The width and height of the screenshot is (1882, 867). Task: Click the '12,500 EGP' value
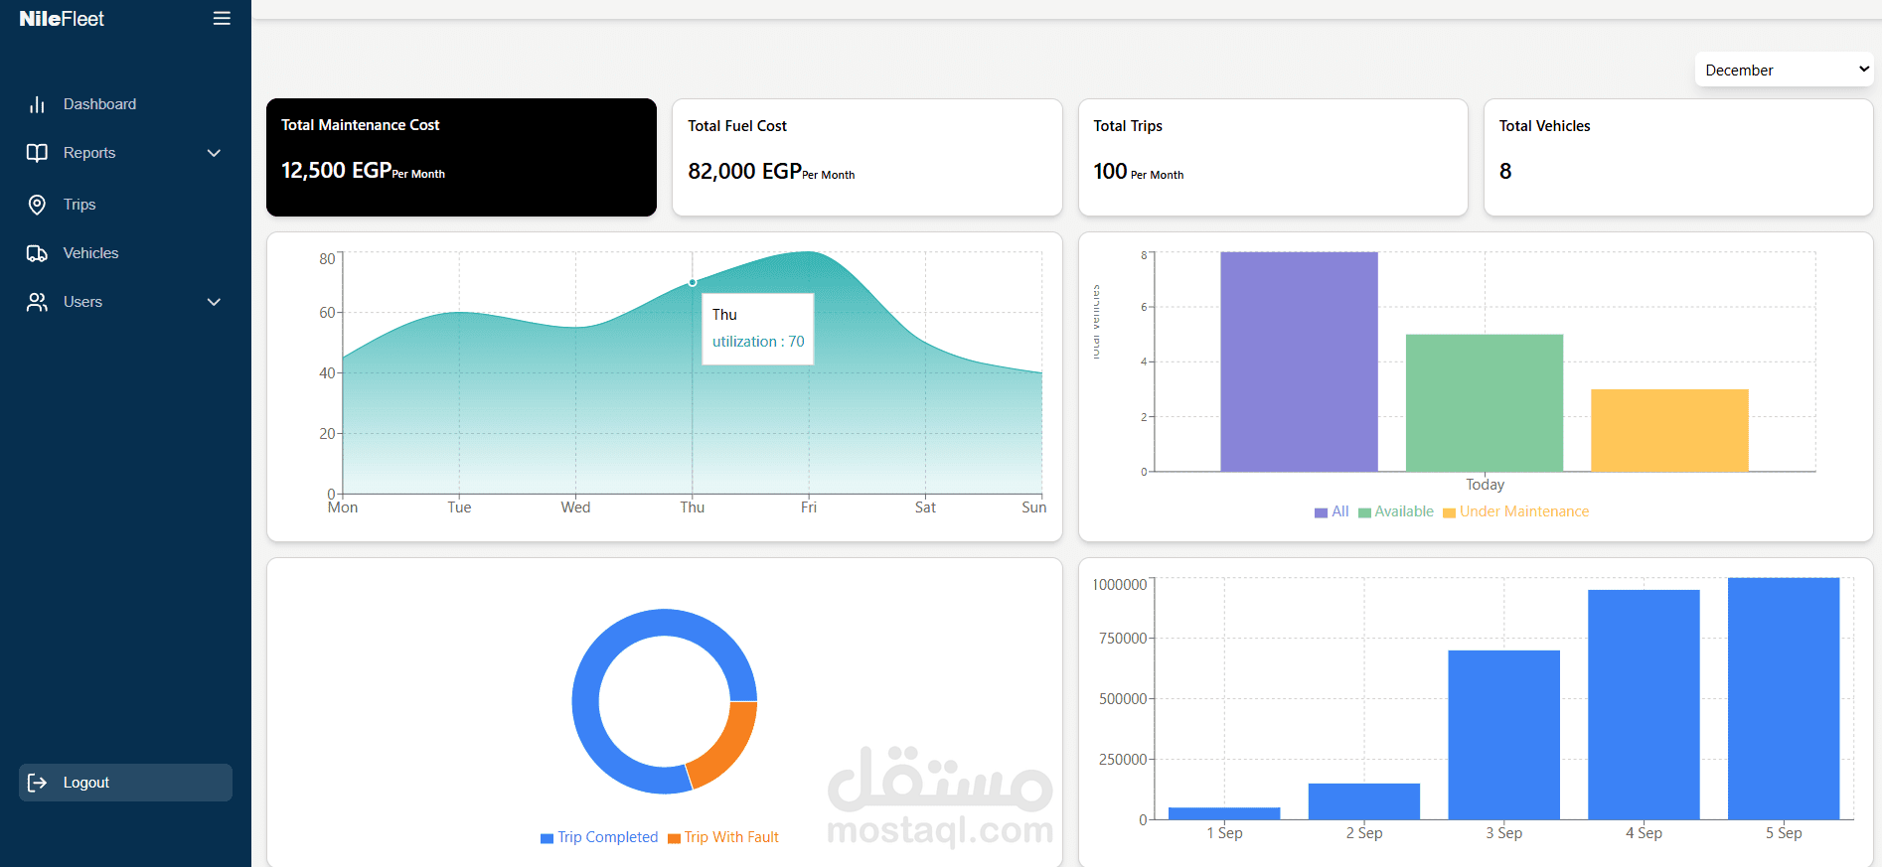(336, 170)
